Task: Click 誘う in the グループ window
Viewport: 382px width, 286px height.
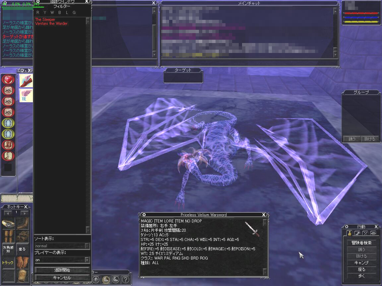Action: [x=352, y=139]
